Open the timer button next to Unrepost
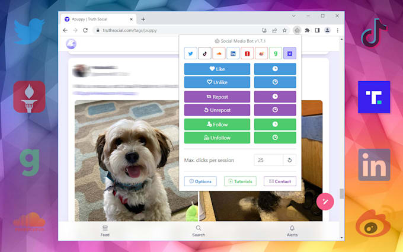Image resolution: width=403 pixels, height=252 pixels. point(275,110)
